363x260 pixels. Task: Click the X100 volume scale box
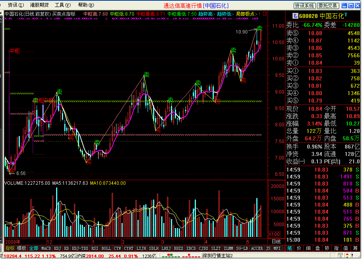click(x=274, y=234)
